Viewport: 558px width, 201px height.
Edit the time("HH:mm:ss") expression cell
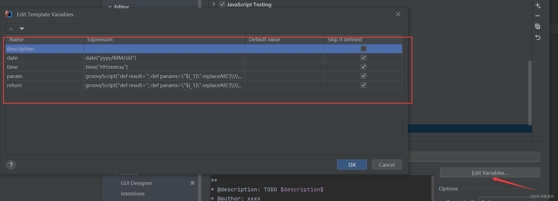(x=165, y=67)
